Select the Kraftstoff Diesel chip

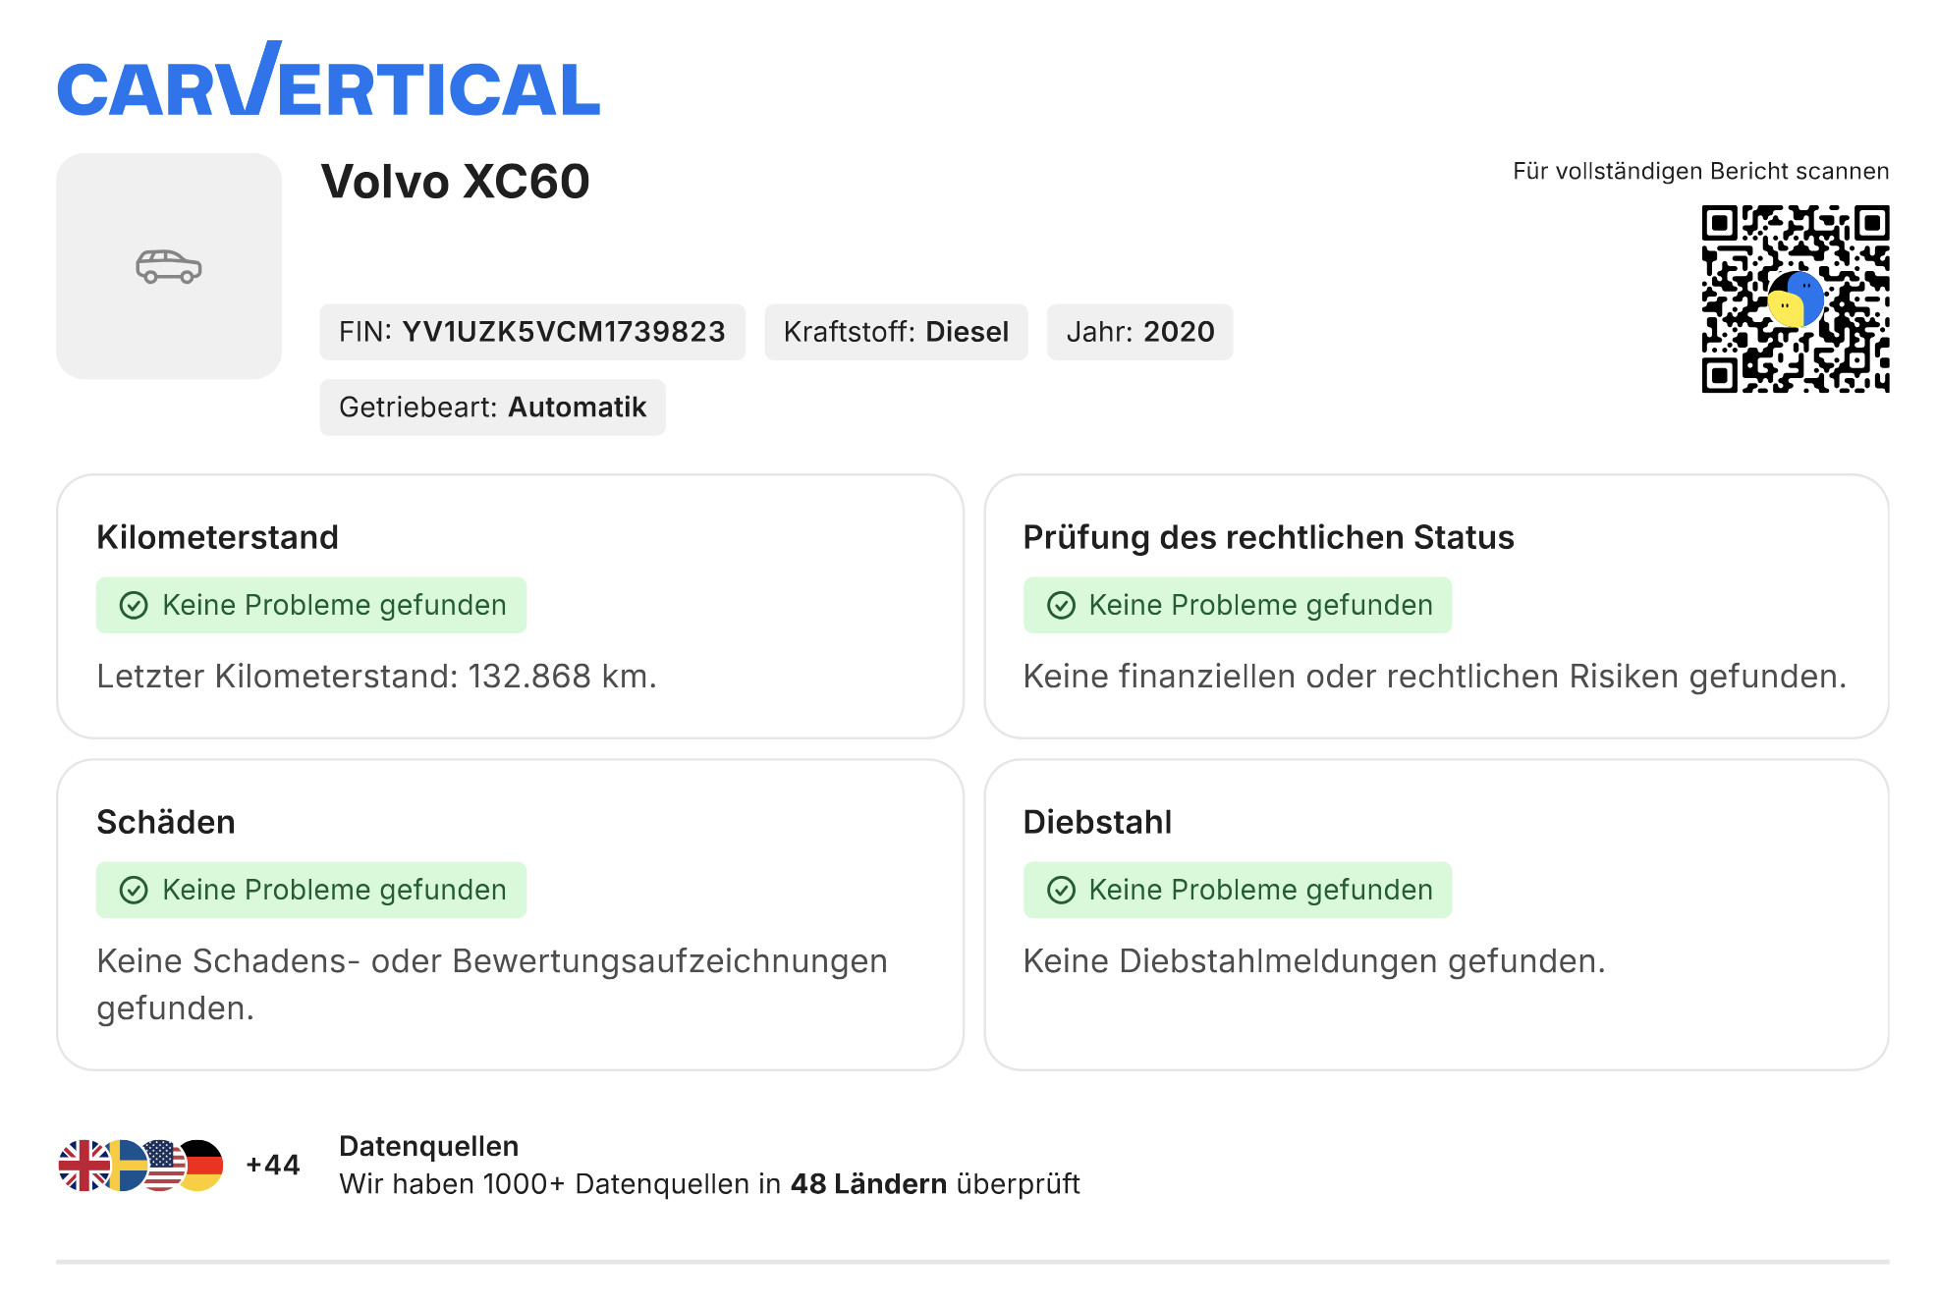(x=896, y=332)
